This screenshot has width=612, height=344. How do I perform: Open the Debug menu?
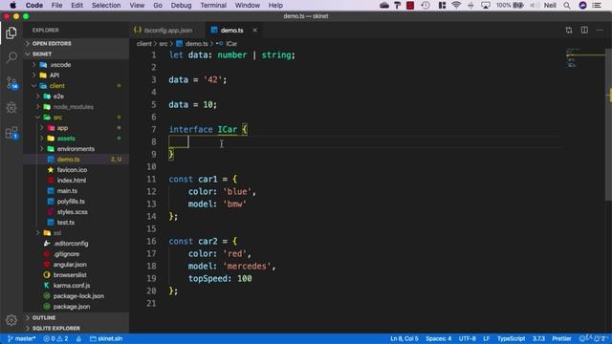(181, 5)
